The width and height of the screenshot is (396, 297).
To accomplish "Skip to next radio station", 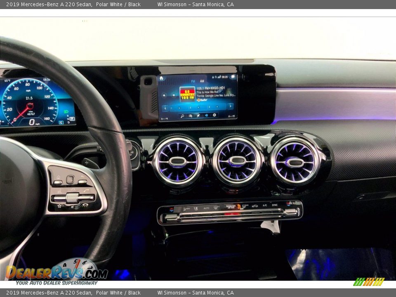I will (x=174, y=95).
